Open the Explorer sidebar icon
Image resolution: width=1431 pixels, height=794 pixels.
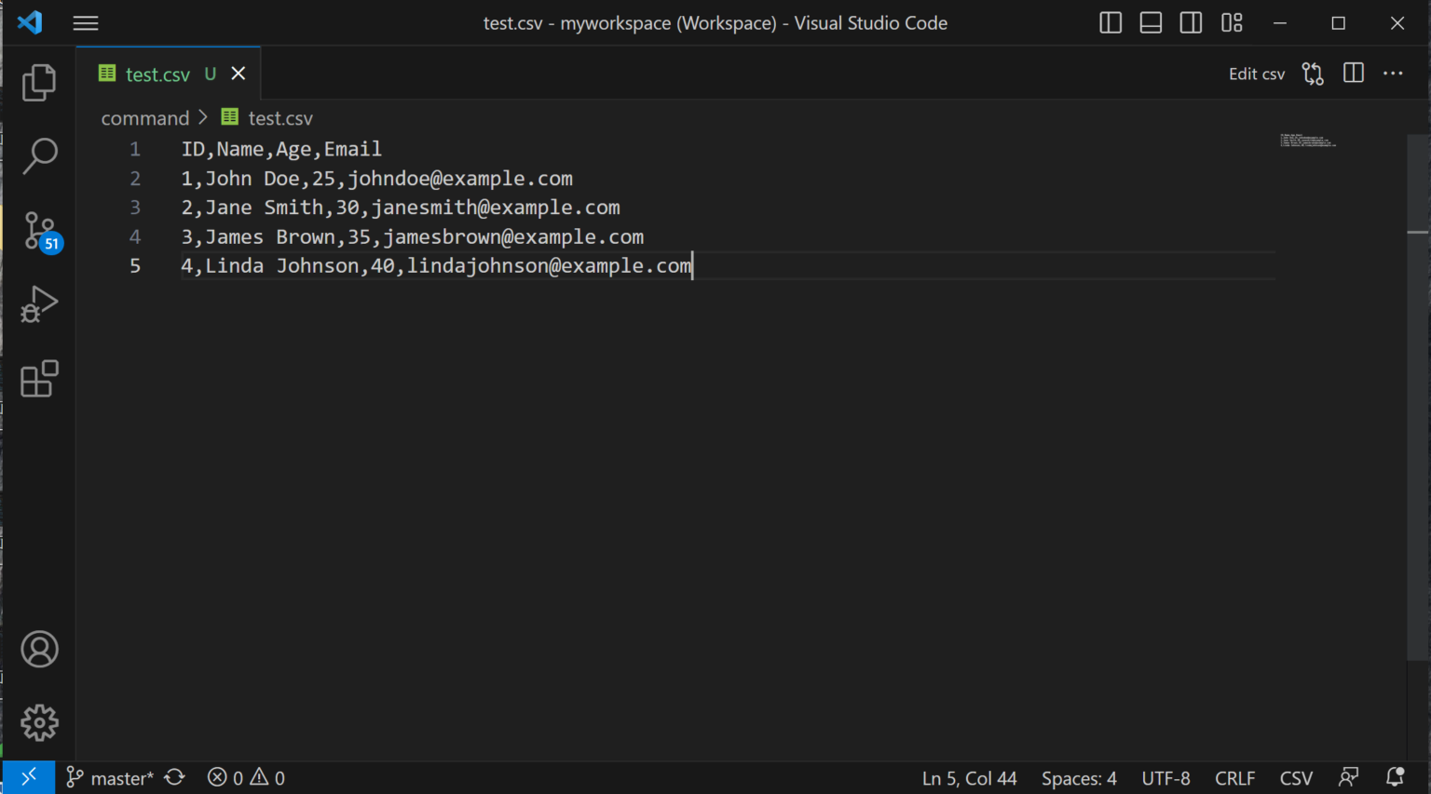tap(39, 82)
